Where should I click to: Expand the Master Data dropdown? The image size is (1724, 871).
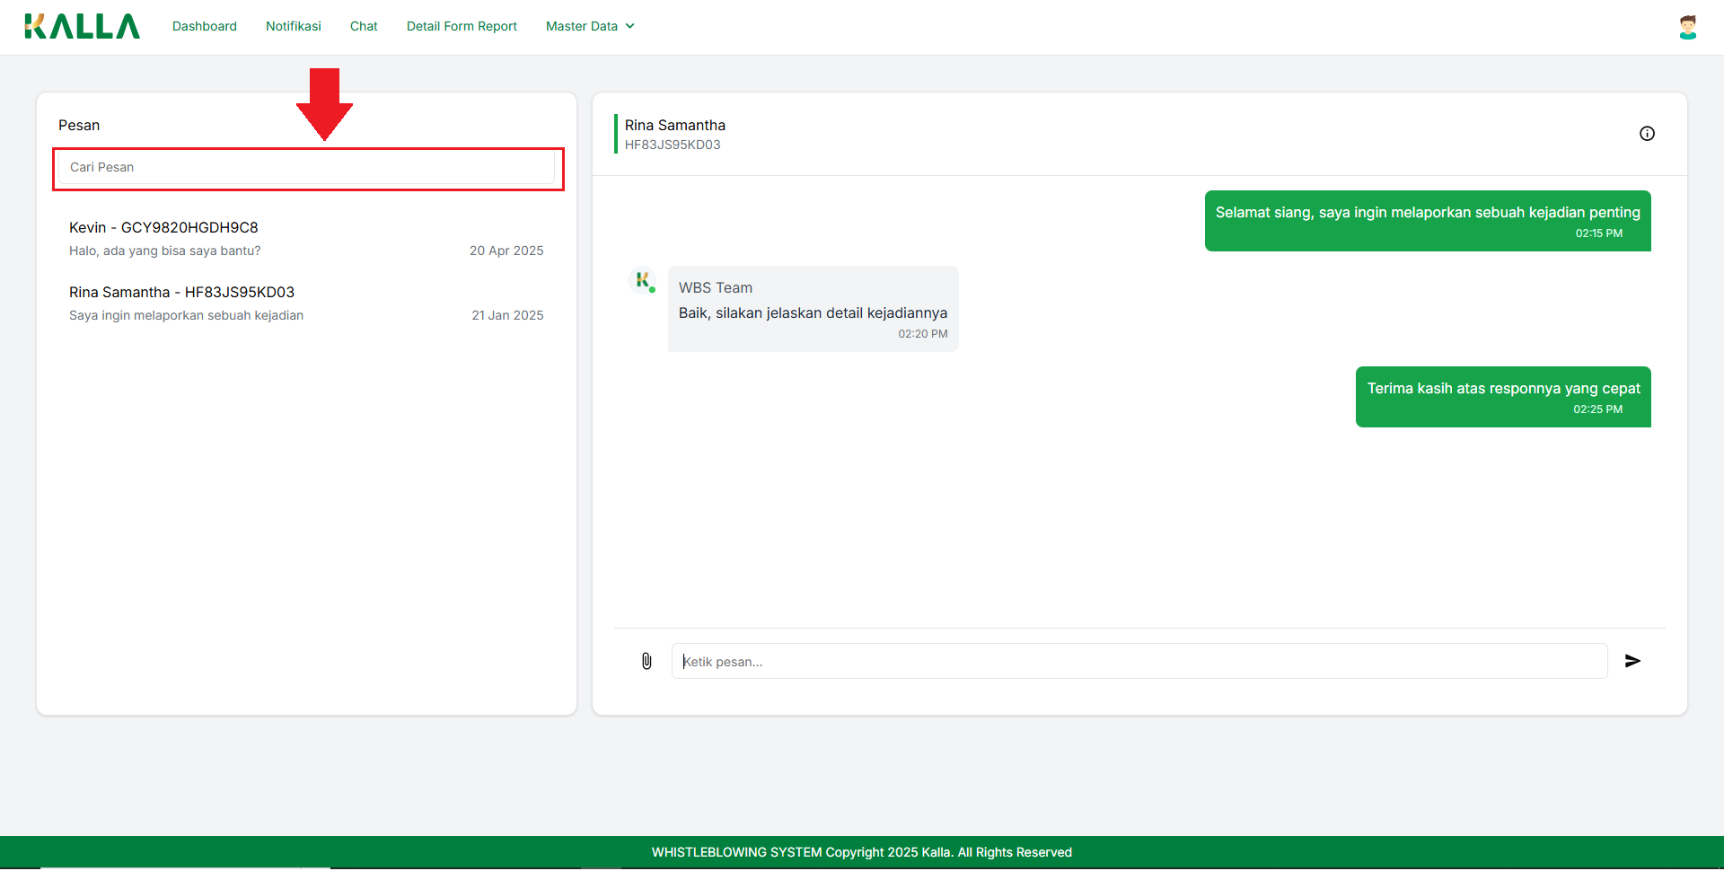pyautogui.click(x=589, y=26)
